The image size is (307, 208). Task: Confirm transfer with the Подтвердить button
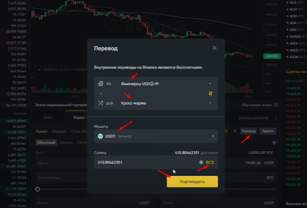(x=192, y=181)
